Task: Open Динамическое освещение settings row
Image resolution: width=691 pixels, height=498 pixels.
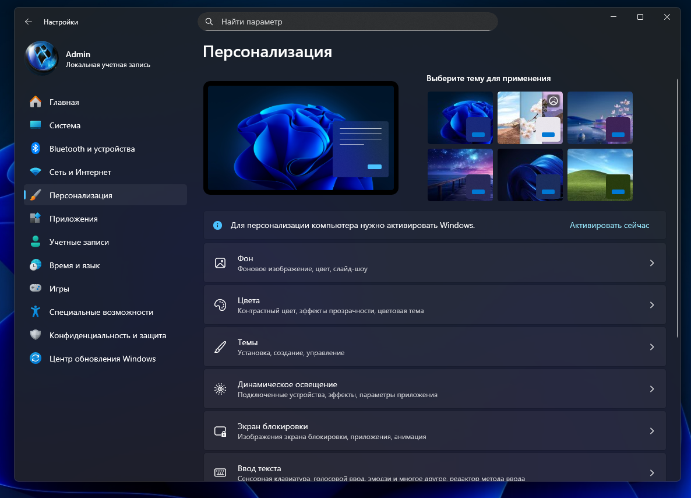Action: tap(435, 389)
